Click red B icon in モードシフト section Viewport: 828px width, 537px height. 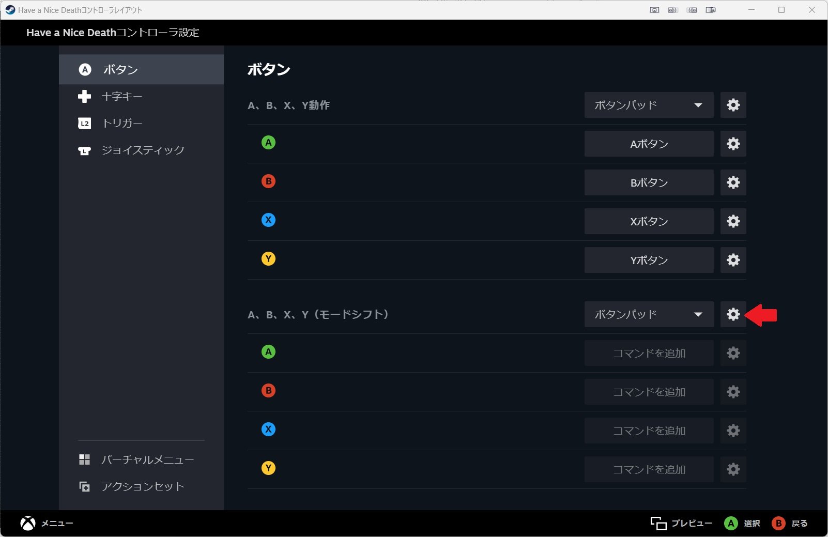[x=268, y=391]
